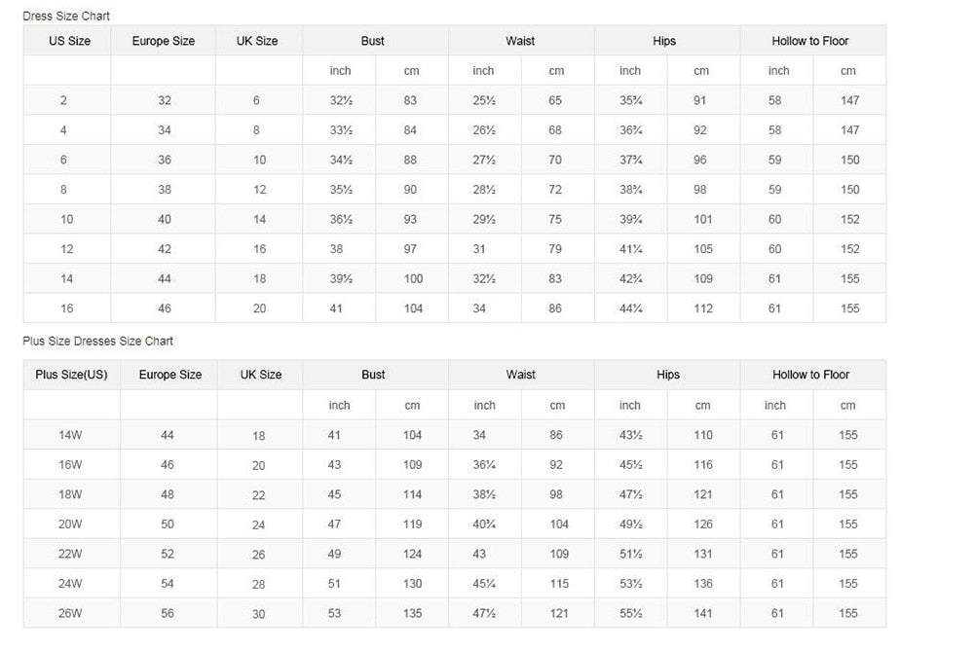This screenshot has height=650, width=974.
Task: Click waist value 79 cm for US size 12
Action: coord(555,249)
